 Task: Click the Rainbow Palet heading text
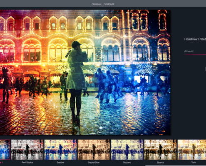(195, 39)
